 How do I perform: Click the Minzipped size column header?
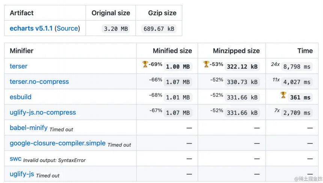(236, 51)
